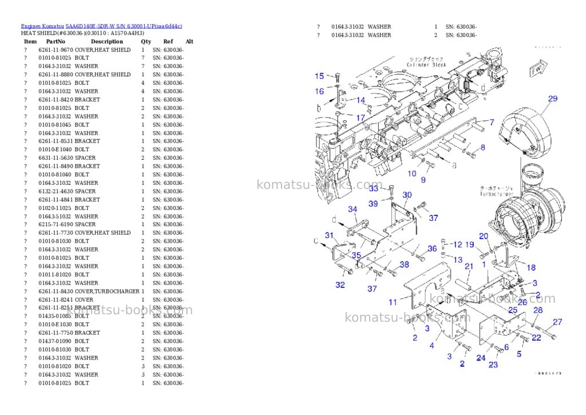Click callout number 31 in diagram
586x415 pixels.
coord(329,235)
